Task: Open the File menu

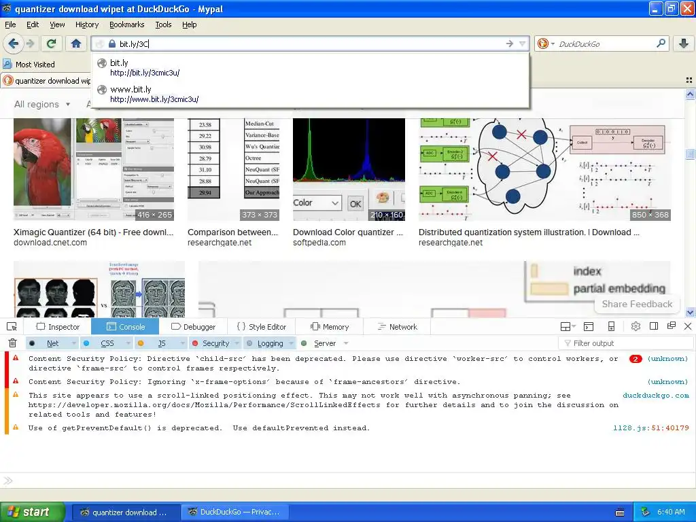Action: pyautogui.click(x=10, y=24)
